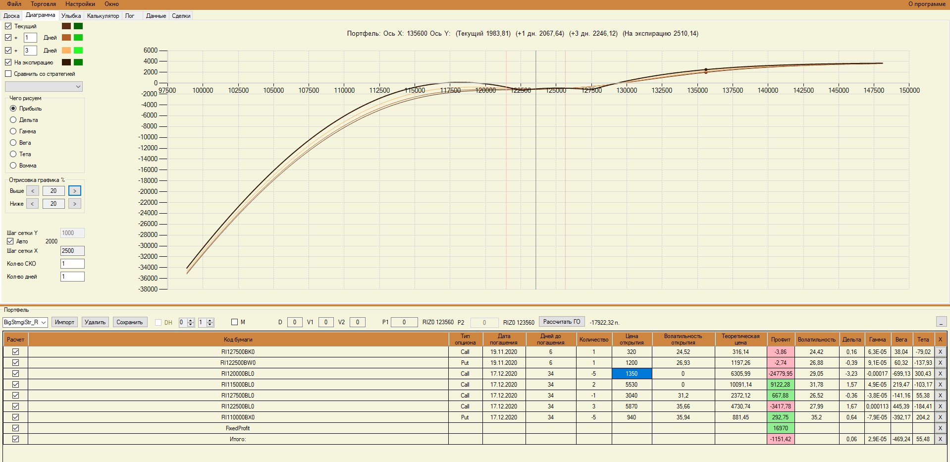
Task: Focus the D input field
Action: point(295,322)
